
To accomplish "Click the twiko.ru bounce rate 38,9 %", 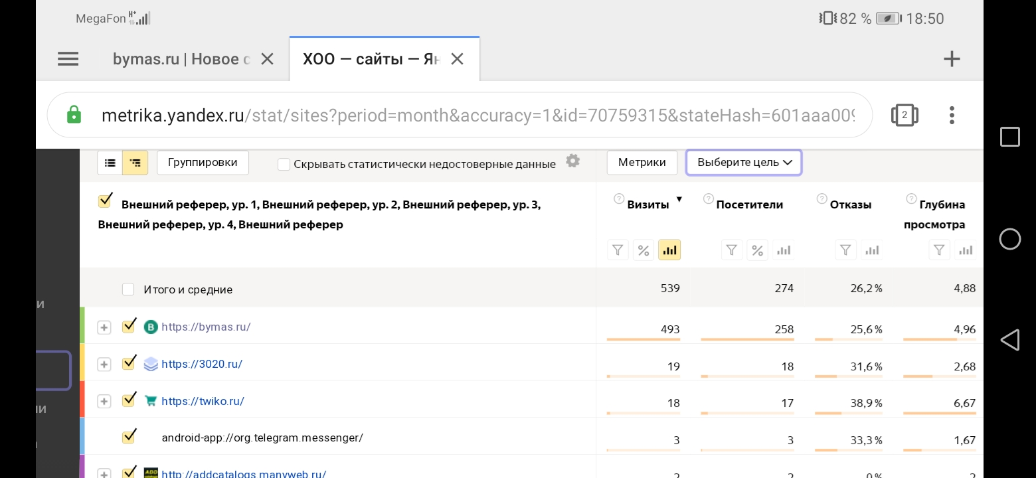I will [865, 403].
